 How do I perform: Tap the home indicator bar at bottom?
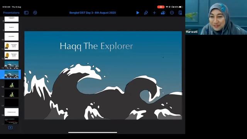pos(93,132)
